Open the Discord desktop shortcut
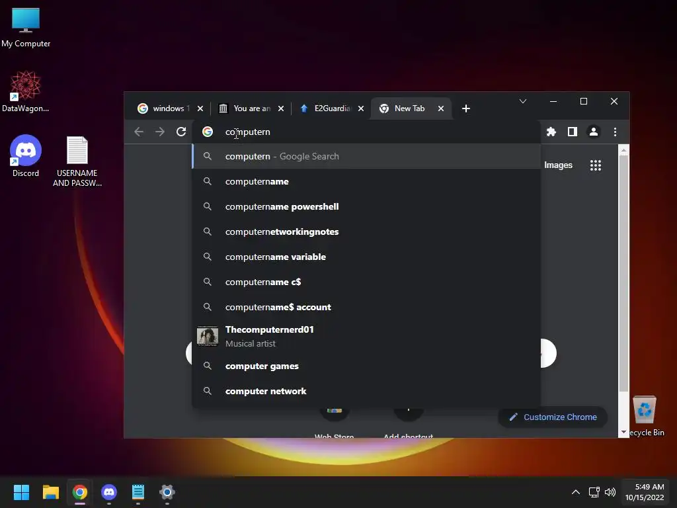 [x=26, y=156]
